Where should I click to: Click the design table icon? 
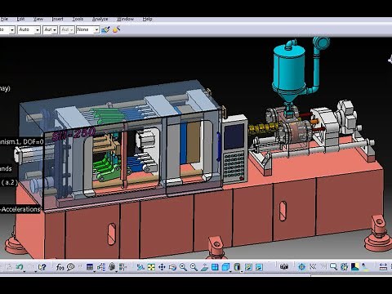click(x=90, y=267)
